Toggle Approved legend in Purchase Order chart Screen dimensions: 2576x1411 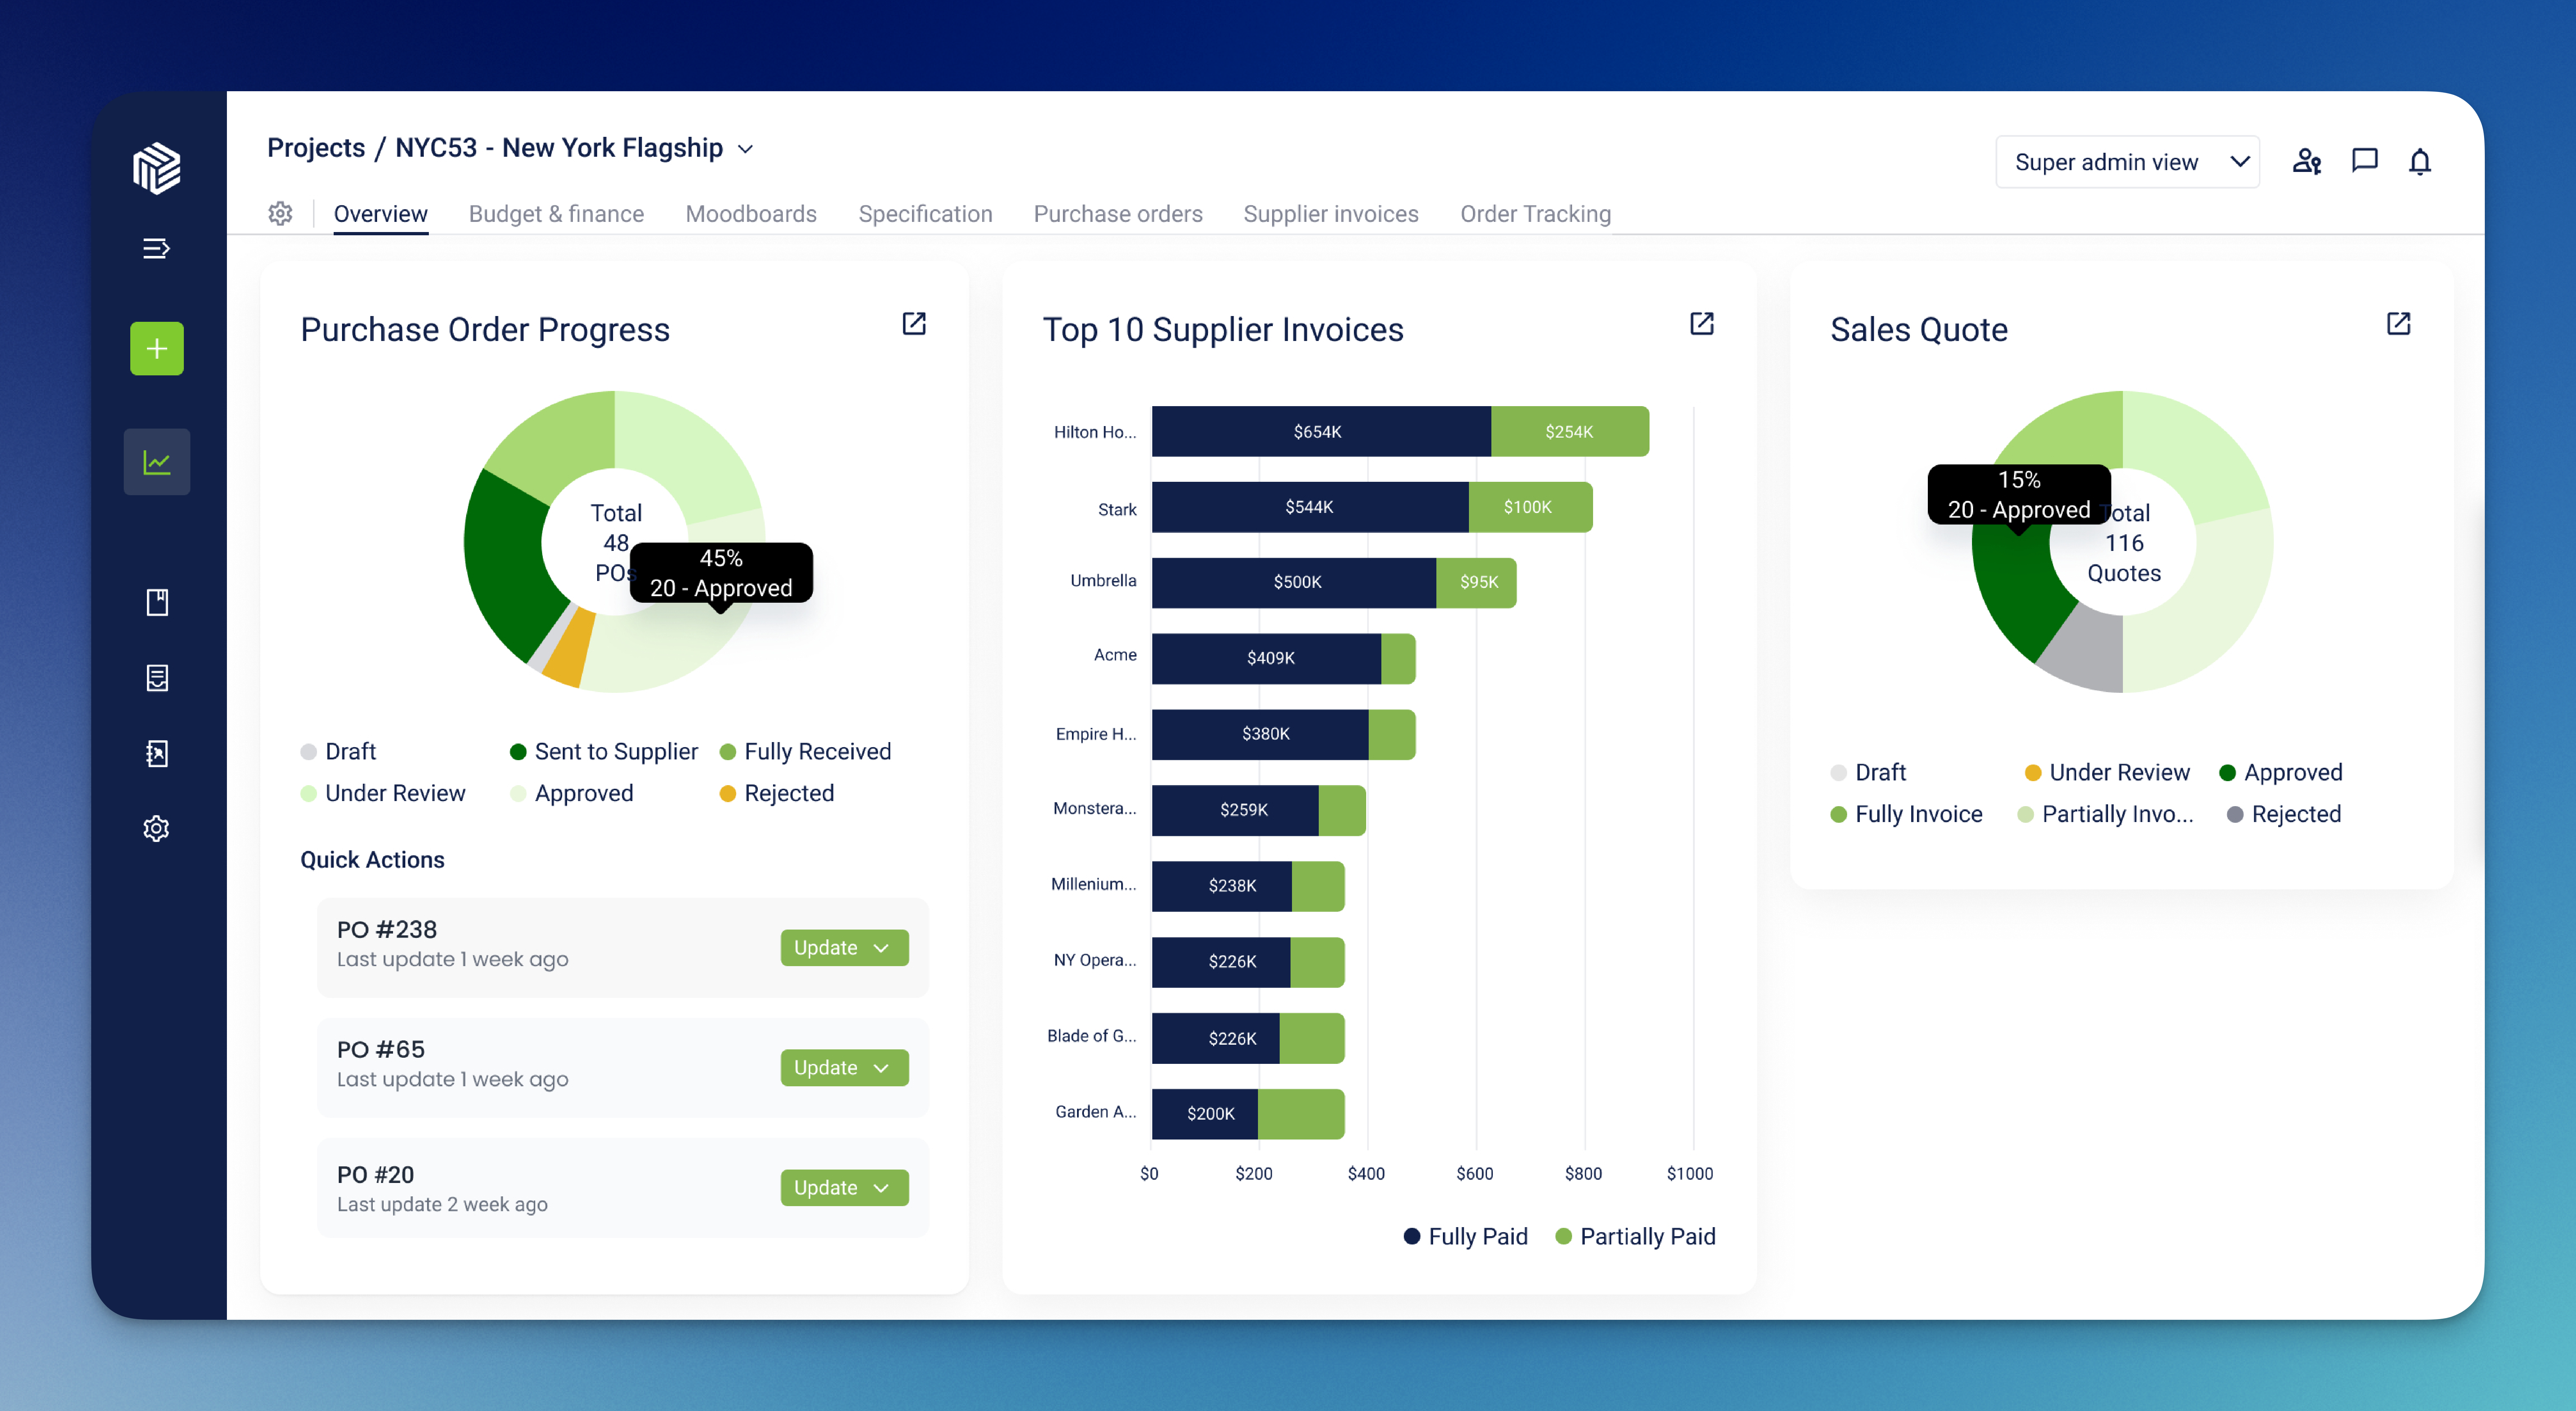point(572,793)
